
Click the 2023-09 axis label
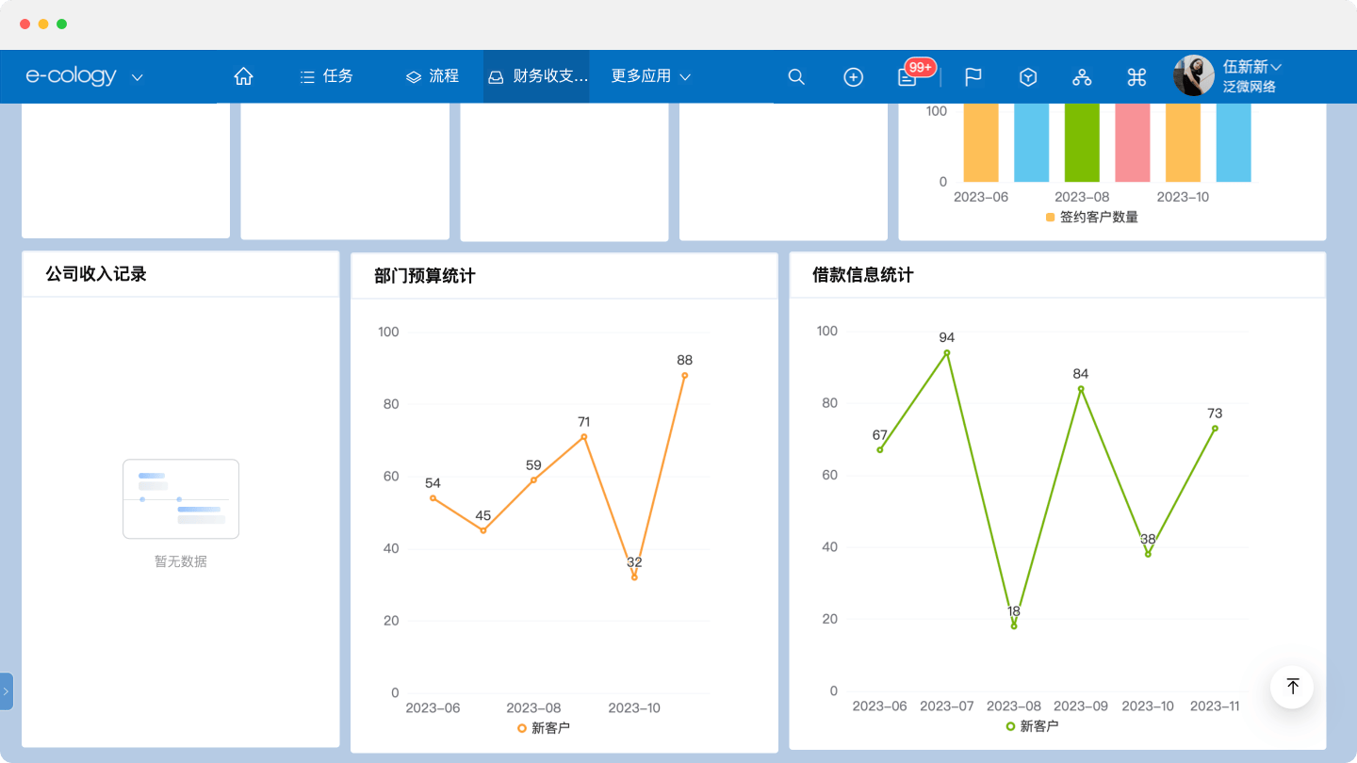pos(1081,706)
